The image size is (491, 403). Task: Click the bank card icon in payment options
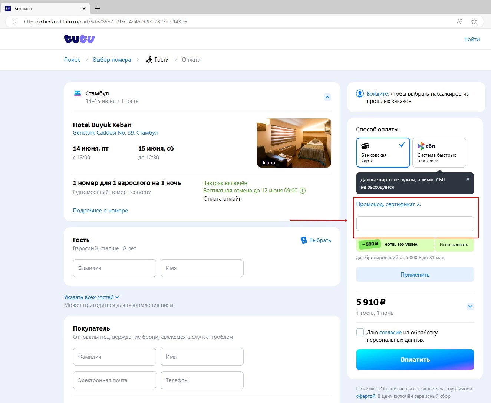pyautogui.click(x=365, y=145)
